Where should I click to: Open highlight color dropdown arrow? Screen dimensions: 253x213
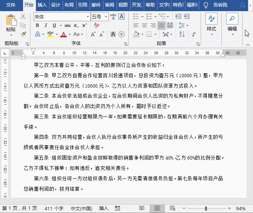pyautogui.click(x=57, y=34)
